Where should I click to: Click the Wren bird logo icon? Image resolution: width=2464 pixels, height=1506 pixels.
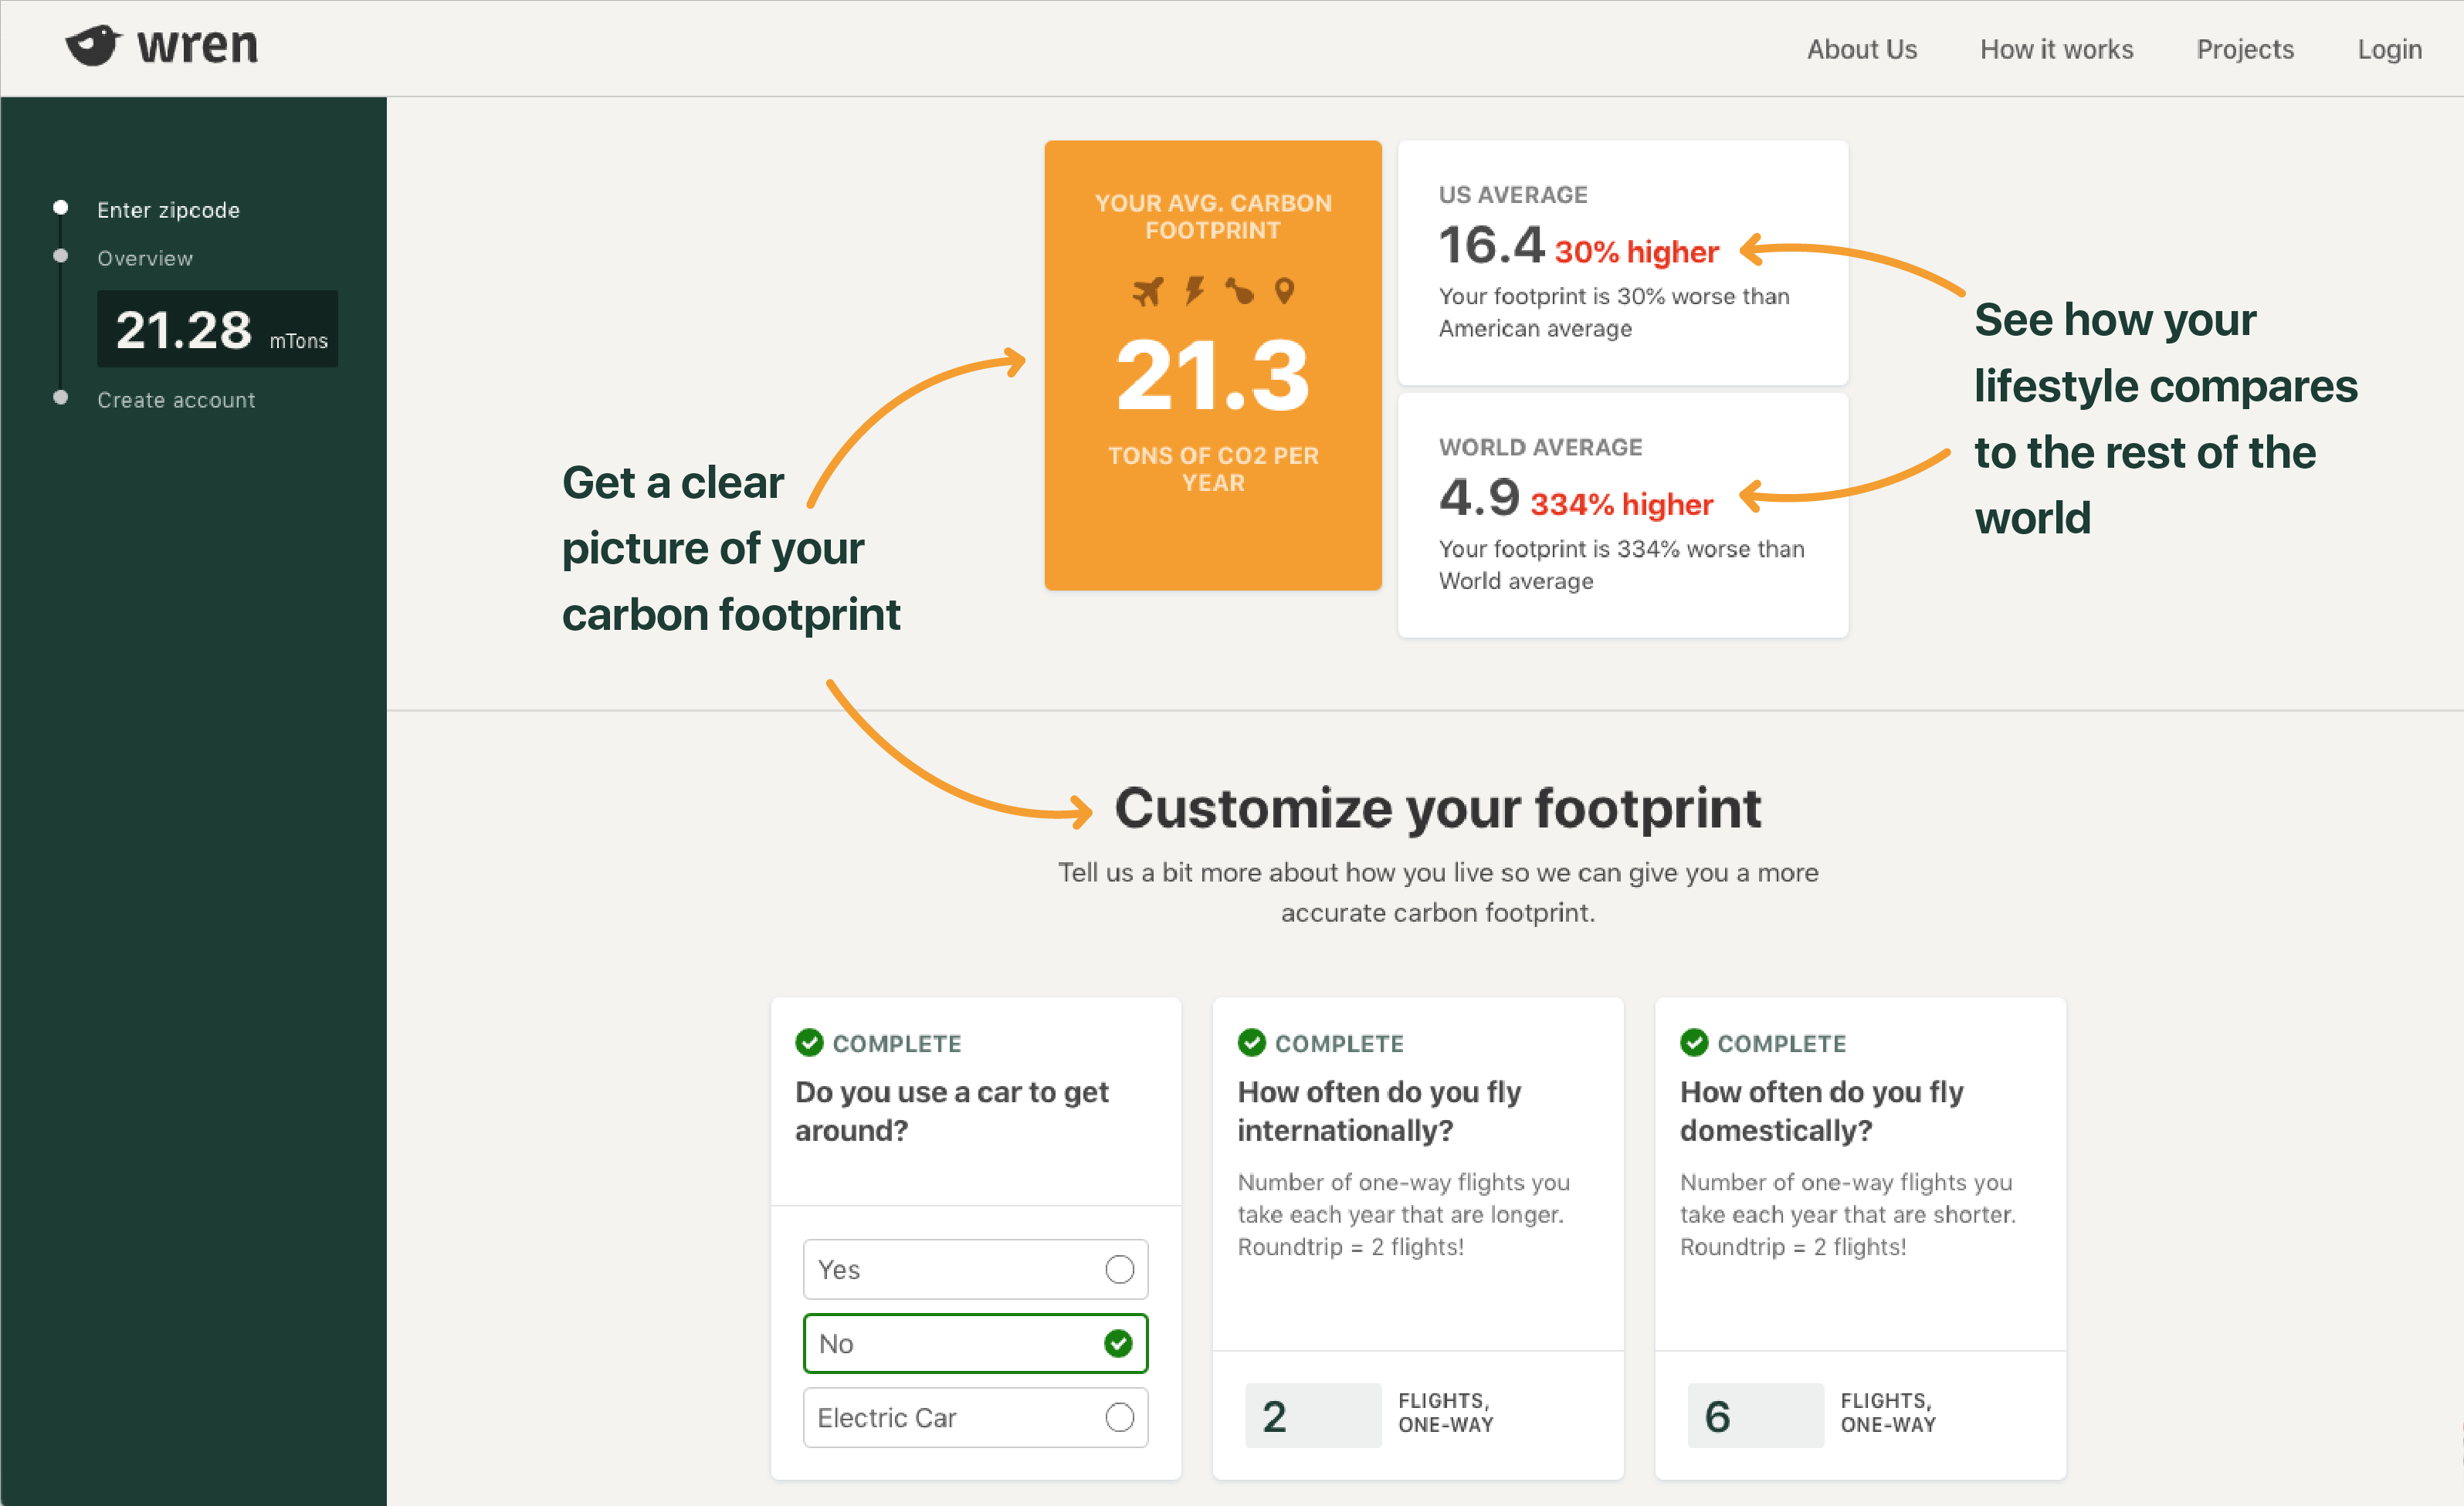93,46
